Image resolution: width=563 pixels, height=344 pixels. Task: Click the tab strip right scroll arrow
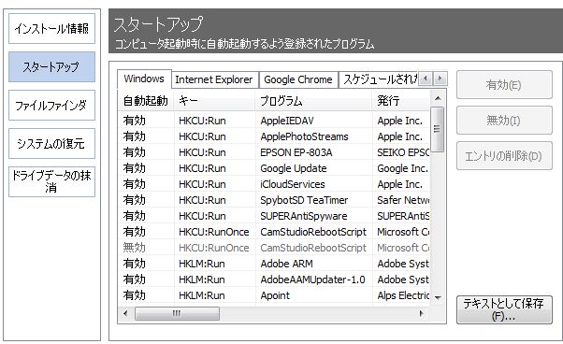440,79
